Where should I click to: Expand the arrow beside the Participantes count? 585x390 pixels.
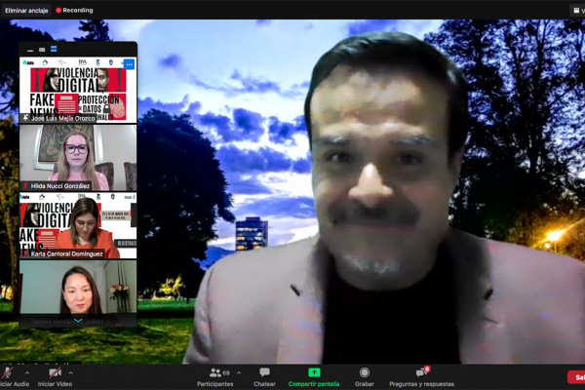coord(239,372)
